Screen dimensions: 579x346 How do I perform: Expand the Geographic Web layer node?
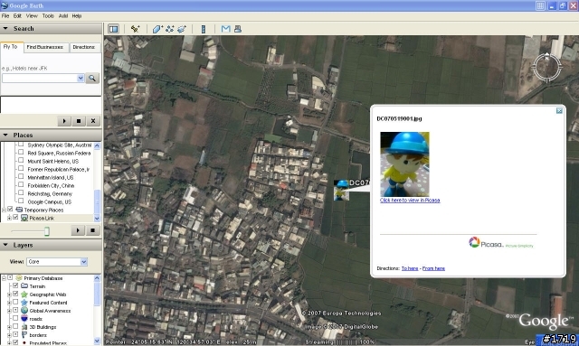[x=9, y=295]
